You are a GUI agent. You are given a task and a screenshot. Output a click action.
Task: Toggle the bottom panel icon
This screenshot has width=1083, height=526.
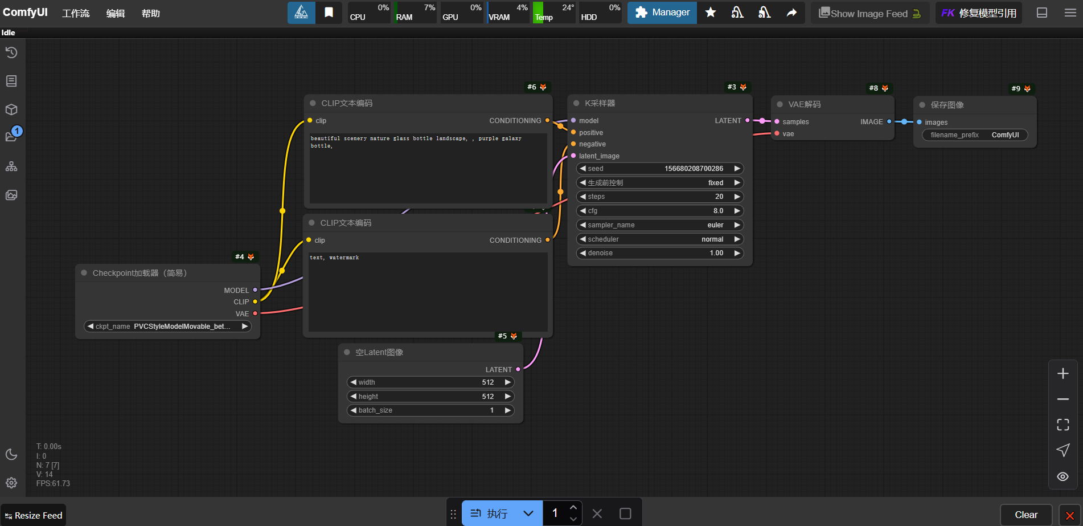[1042, 13]
